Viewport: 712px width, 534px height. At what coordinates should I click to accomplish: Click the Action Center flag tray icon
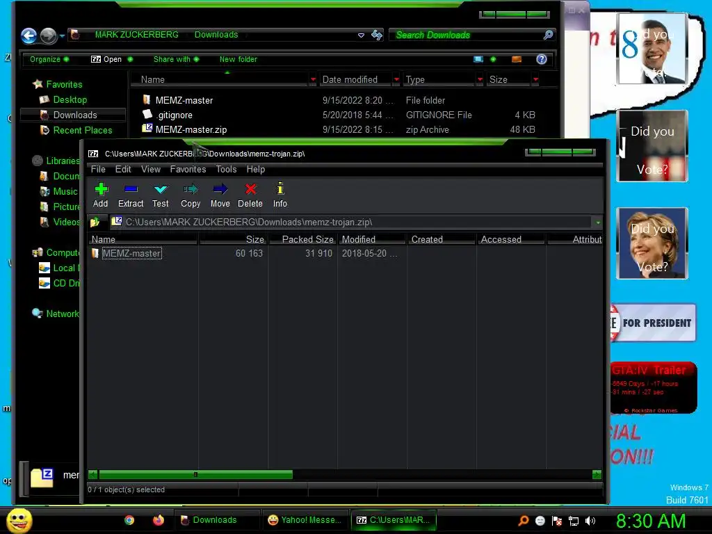coord(557,521)
